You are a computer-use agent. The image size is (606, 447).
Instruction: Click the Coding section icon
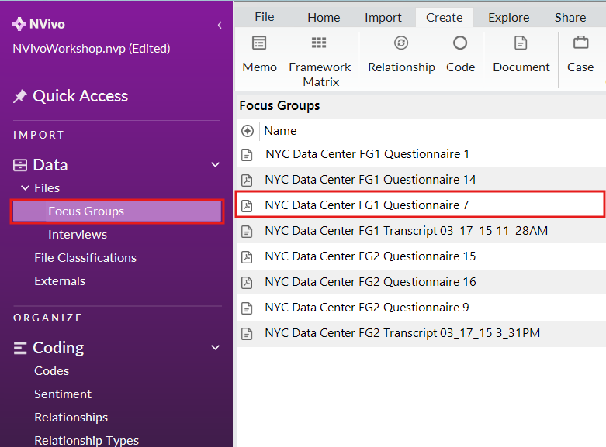[20, 348]
